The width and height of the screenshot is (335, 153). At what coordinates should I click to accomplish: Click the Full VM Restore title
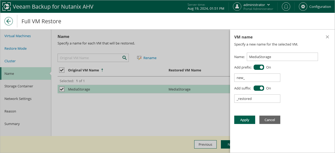pos(41,21)
